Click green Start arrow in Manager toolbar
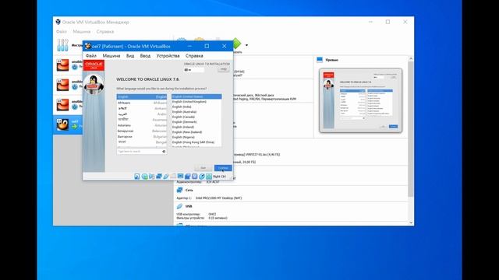This screenshot has height=280, width=499. click(236, 44)
